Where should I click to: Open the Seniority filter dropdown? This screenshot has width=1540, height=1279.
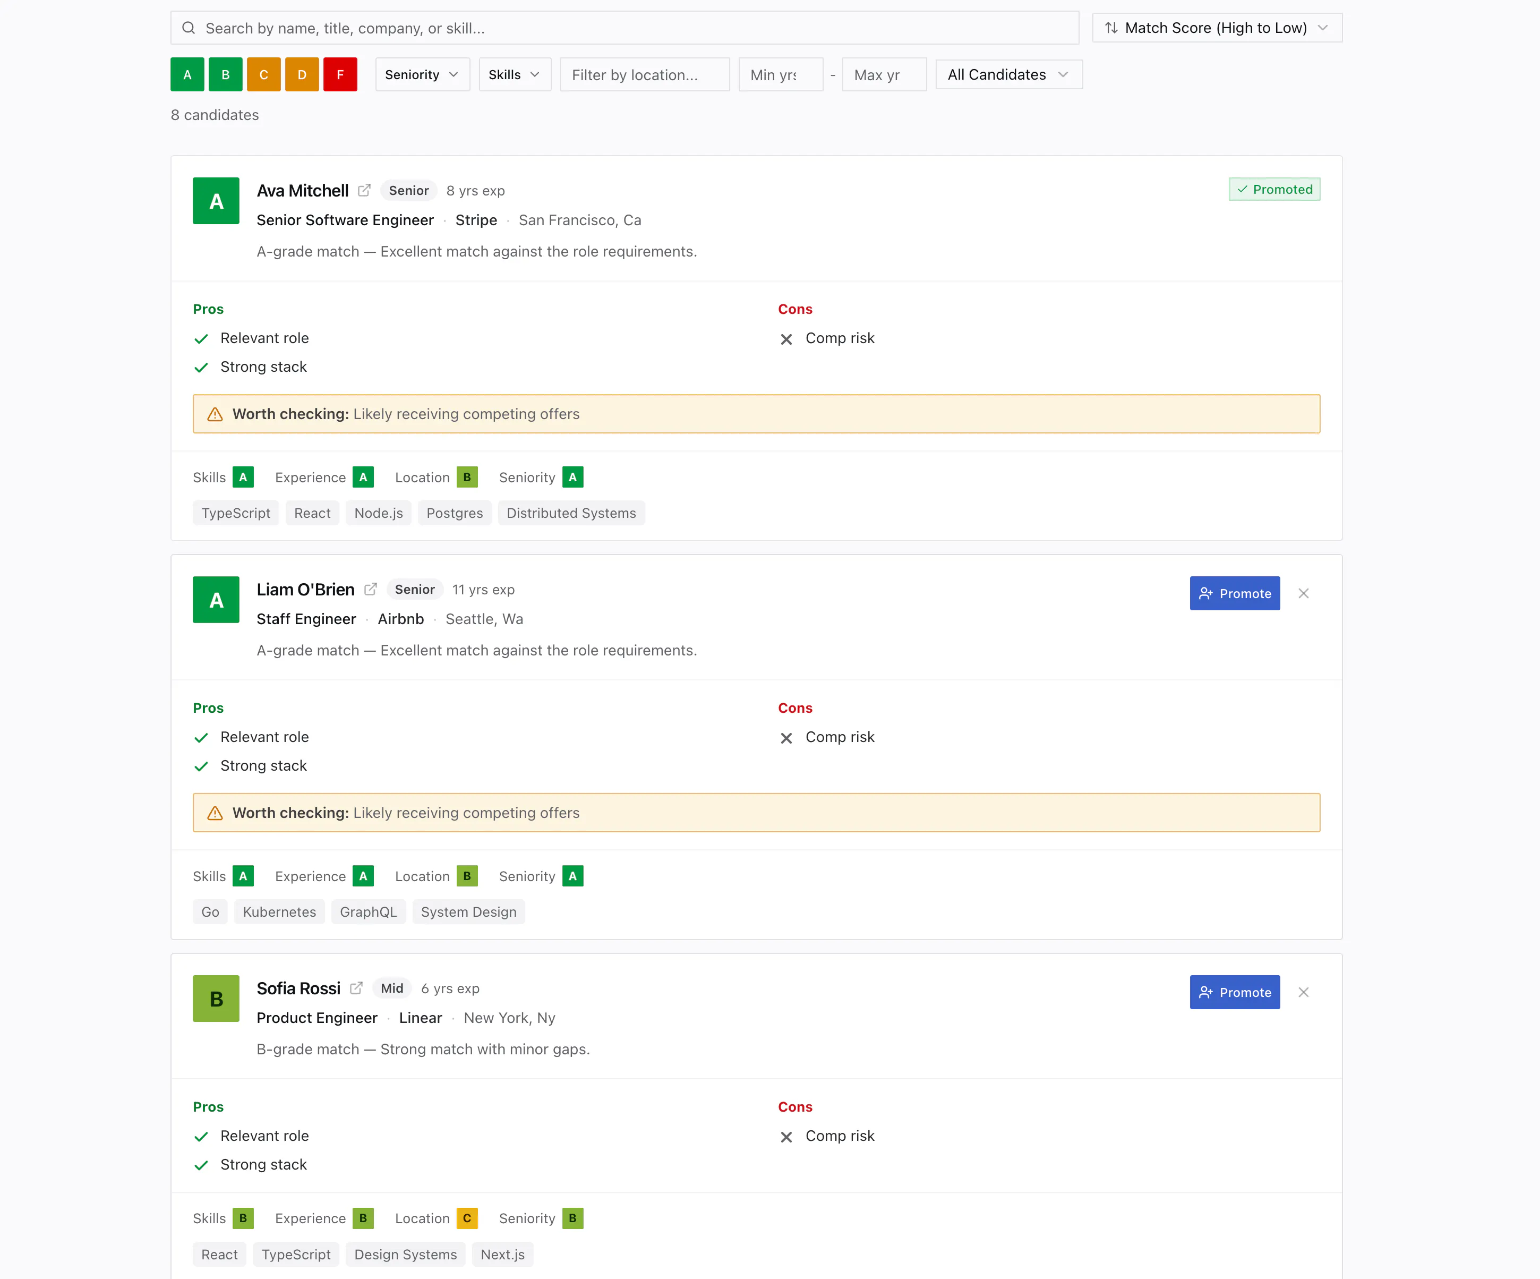pos(422,75)
